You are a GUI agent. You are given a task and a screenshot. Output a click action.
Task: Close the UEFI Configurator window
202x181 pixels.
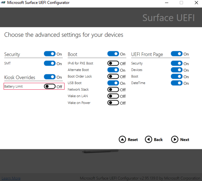pos(196,3)
